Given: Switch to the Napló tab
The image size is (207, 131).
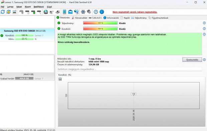Looking at the screenshot, I should (x=125, y=18).
